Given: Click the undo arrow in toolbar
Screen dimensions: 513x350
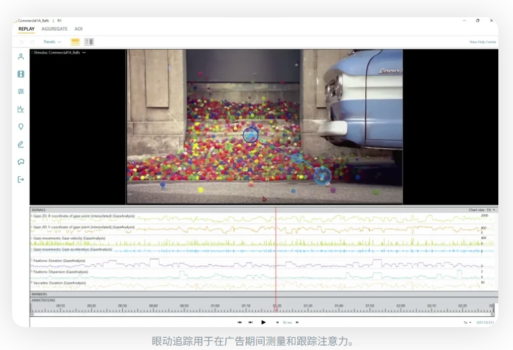Looking at the screenshot, I should [21, 42].
